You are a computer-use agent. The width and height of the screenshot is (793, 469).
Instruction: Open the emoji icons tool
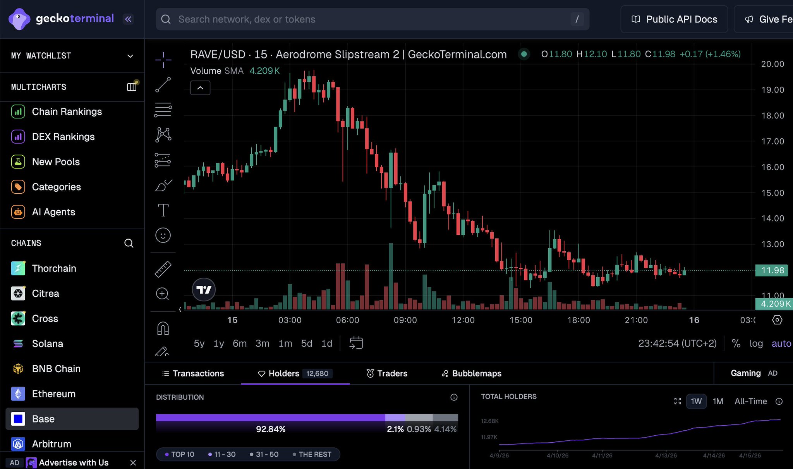(163, 235)
